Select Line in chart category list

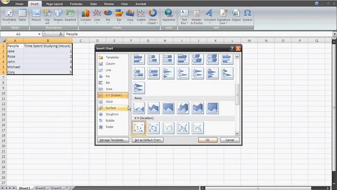pyautogui.click(x=113, y=70)
